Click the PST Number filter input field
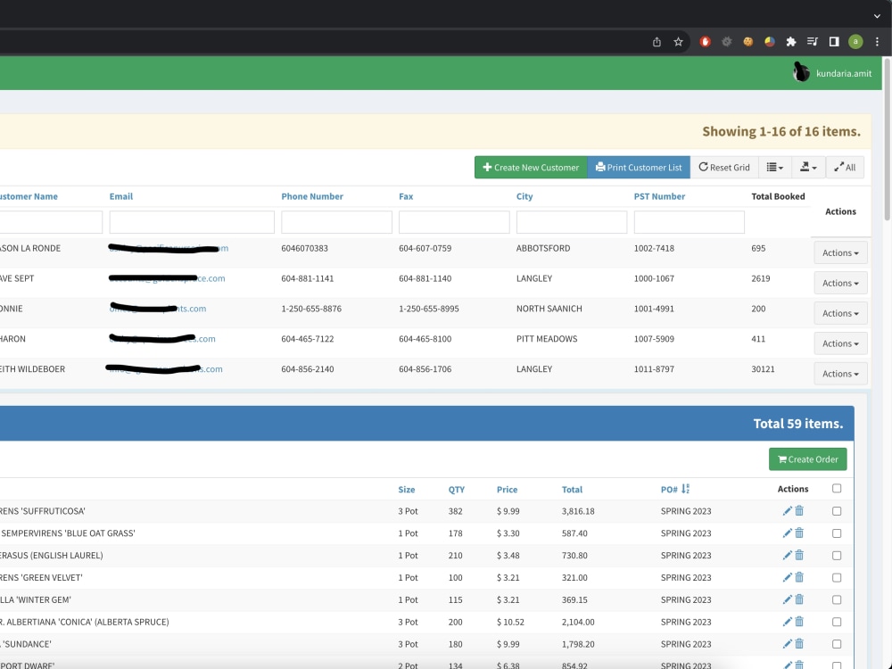892x669 pixels. pos(689,222)
